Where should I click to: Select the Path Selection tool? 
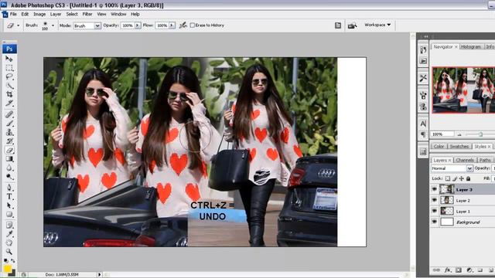[9, 205]
